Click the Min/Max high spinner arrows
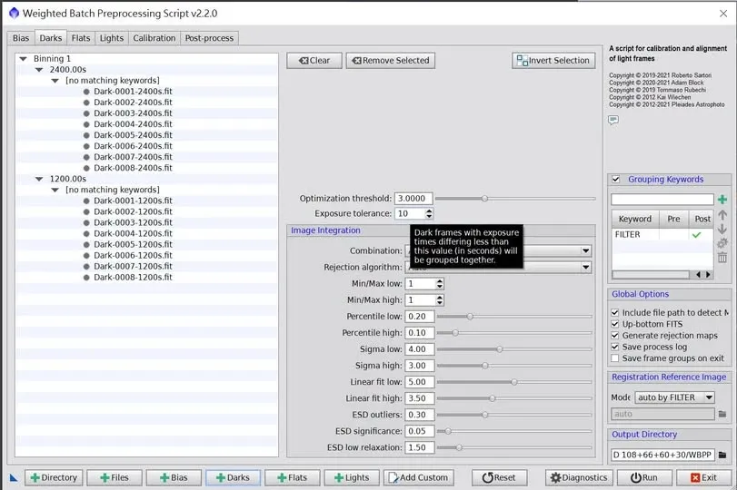Screen dimensions: 737x490 coord(440,300)
